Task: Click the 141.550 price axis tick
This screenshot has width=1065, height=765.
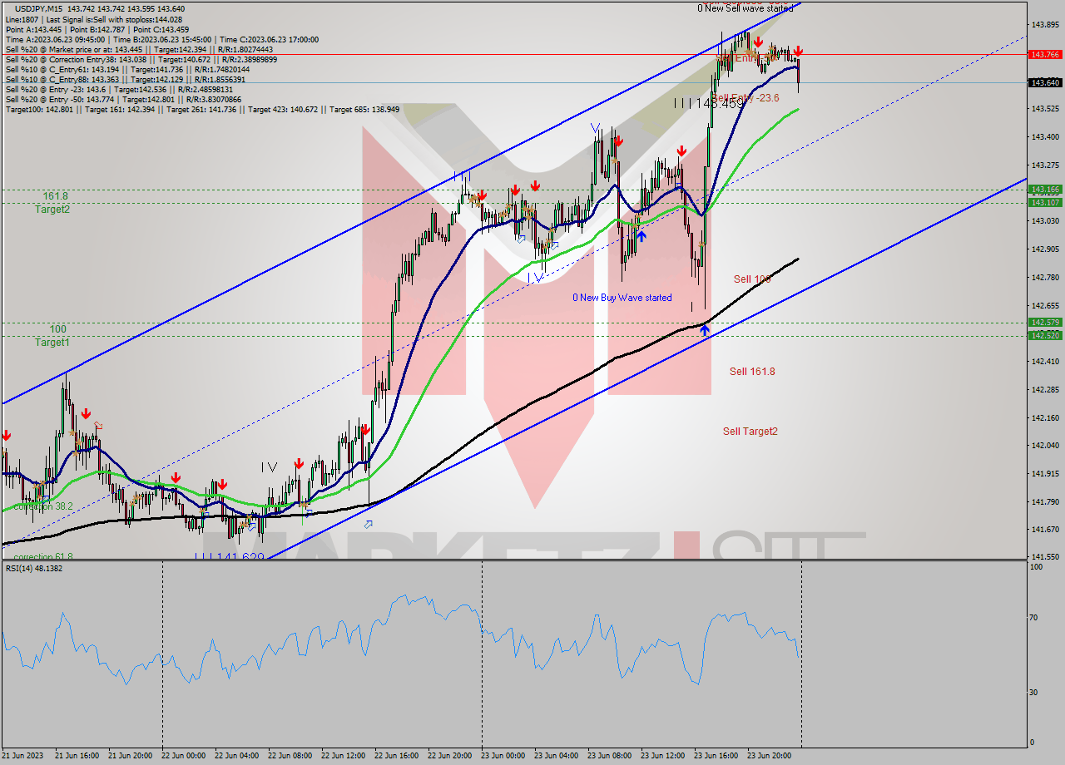Action: click(x=1045, y=556)
